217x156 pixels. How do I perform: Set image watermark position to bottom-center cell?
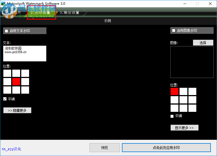coord(183,108)
